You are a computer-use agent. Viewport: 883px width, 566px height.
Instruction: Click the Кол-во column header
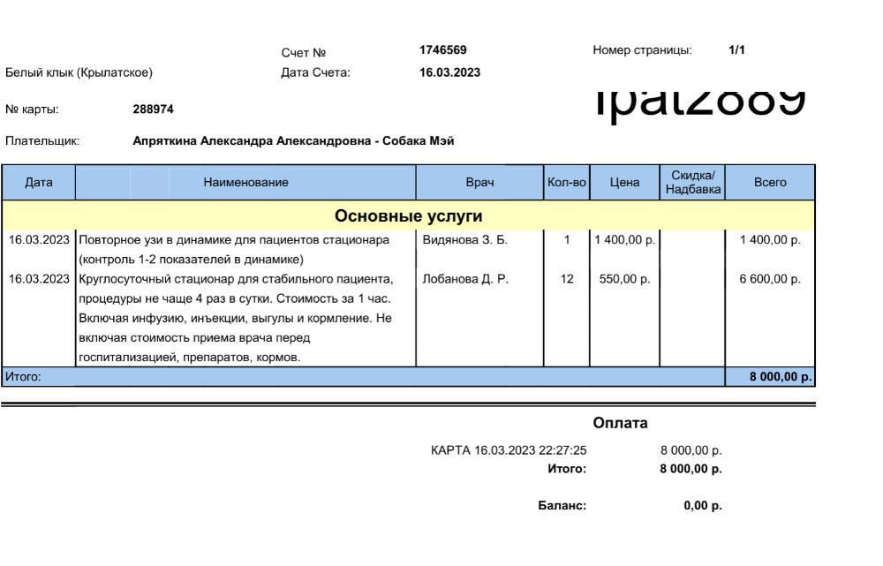click(x=567, y=183)
